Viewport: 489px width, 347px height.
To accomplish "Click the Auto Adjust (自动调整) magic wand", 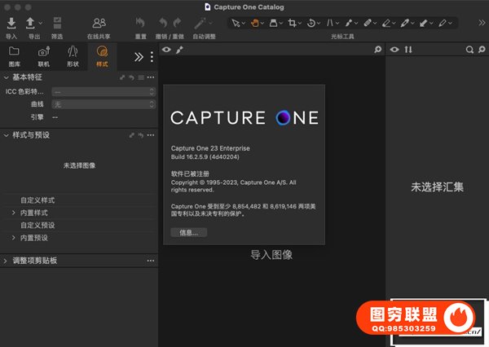I will (199, 23).
